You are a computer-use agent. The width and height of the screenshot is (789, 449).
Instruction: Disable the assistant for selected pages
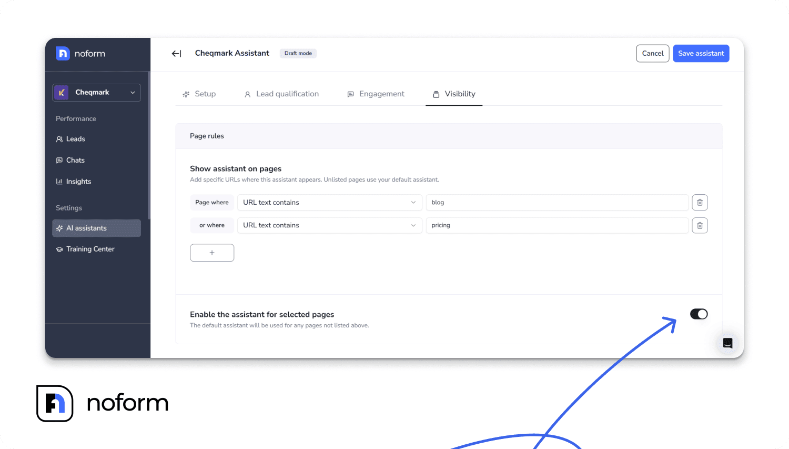coord(699,314)
